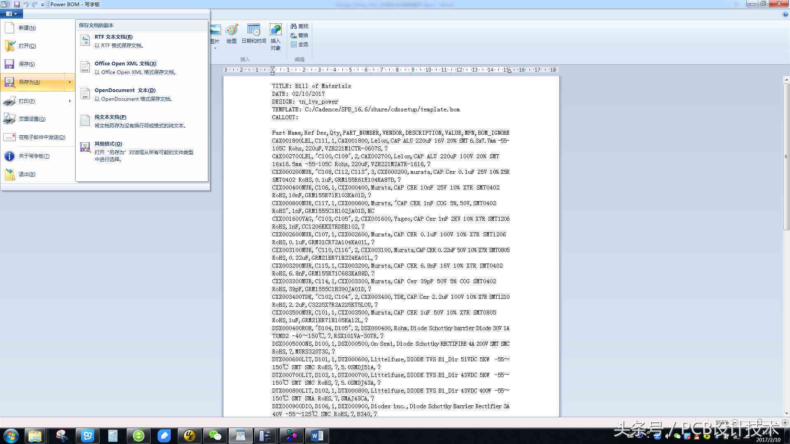Open the blue pen-note taskbar icon
Viewport: 790px width, 444px height.
(164, 436)
